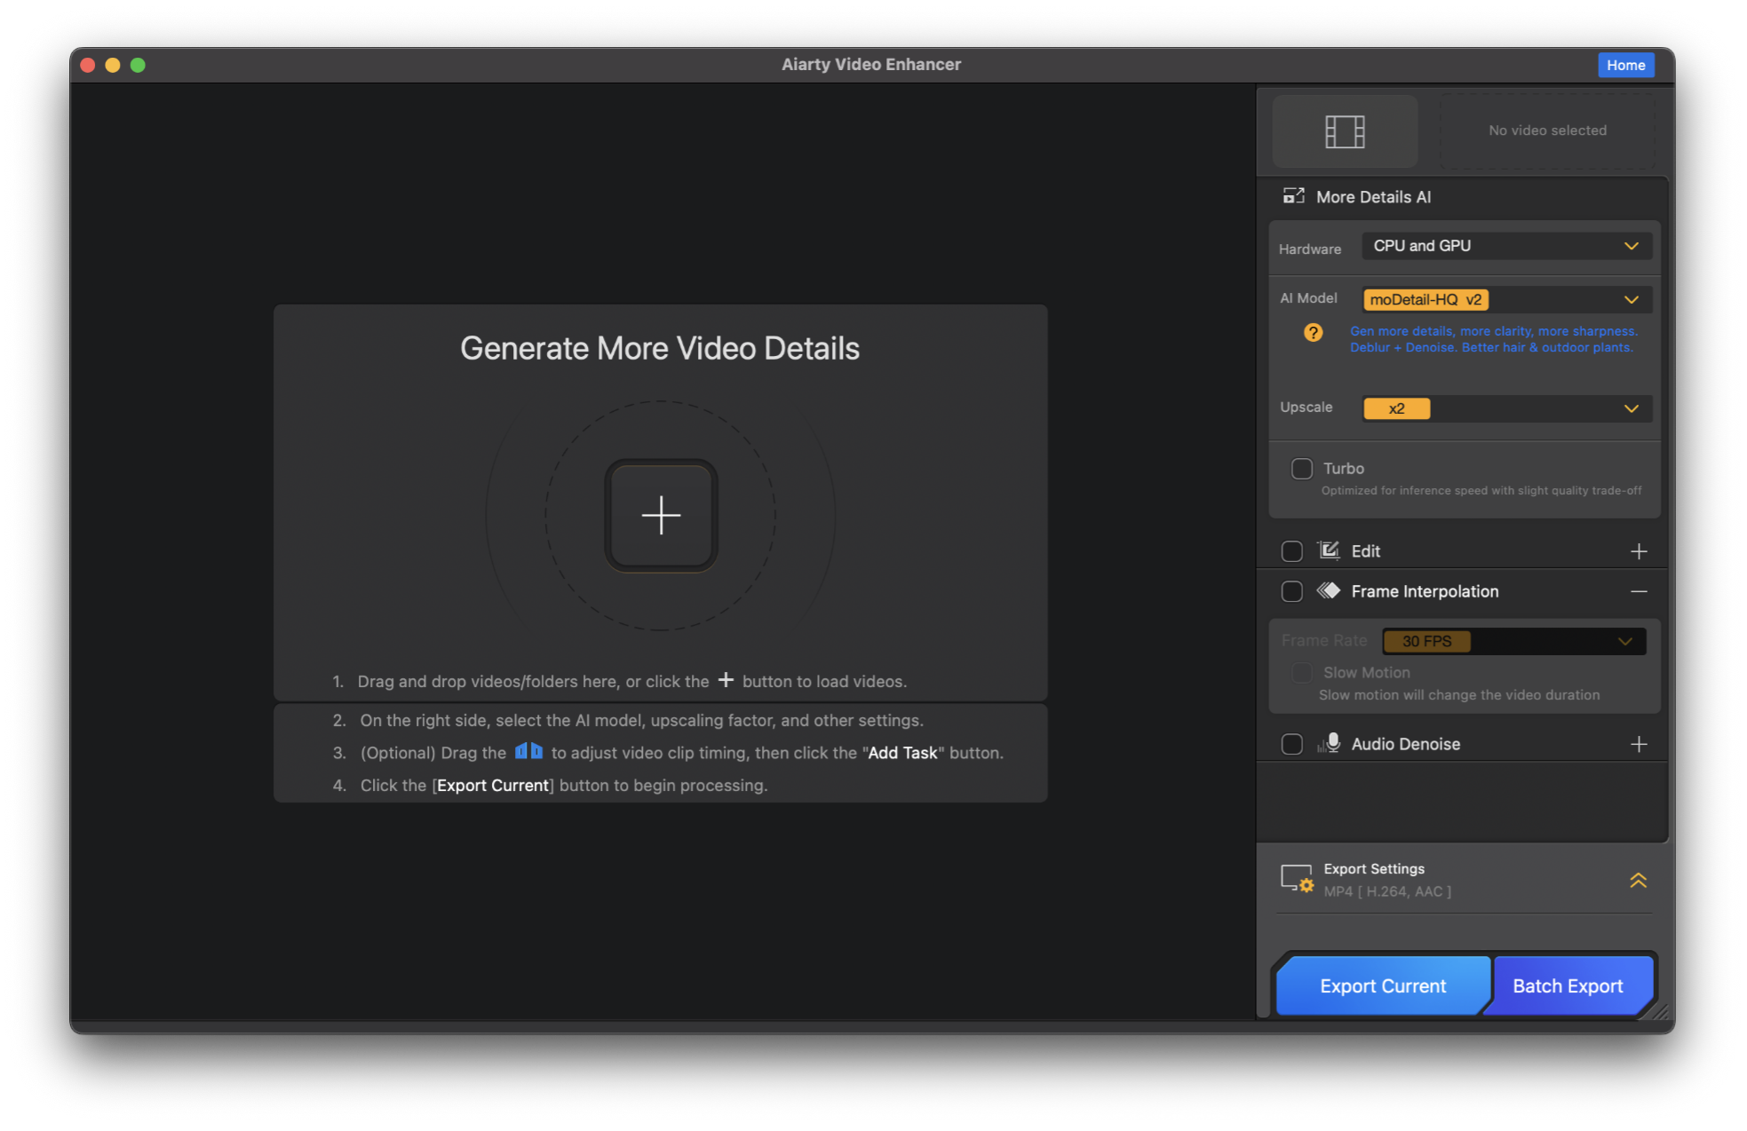Expand the Edit section with plus
Image resolution: width=1747 pixels, height=1131 pixels.
coord(1639,551)
